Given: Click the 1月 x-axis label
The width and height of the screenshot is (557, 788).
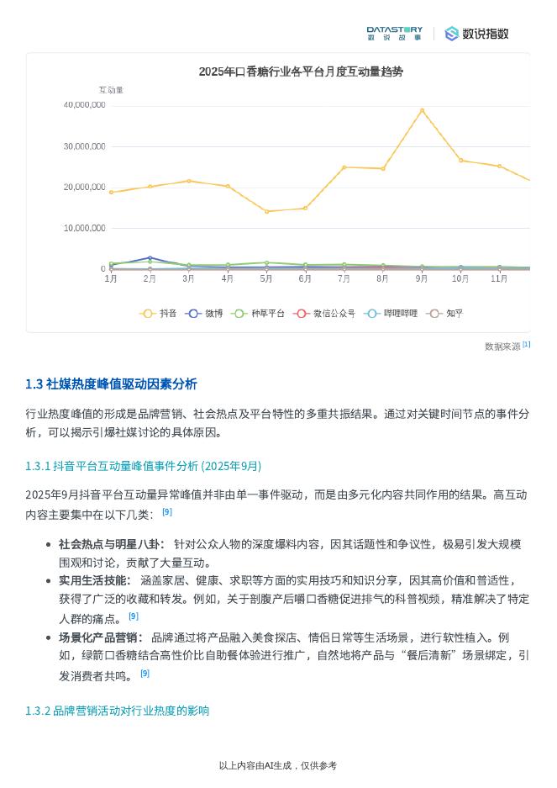Looking at the screenshot, I should click(111, 278).
